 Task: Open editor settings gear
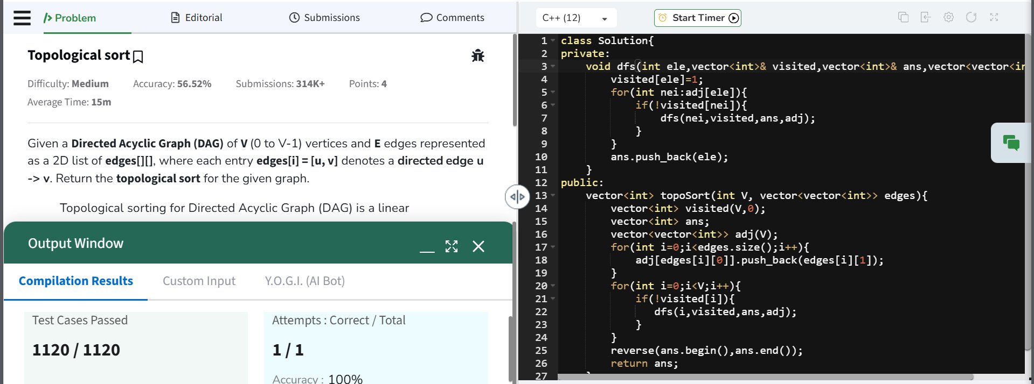[x=948, y=17]
